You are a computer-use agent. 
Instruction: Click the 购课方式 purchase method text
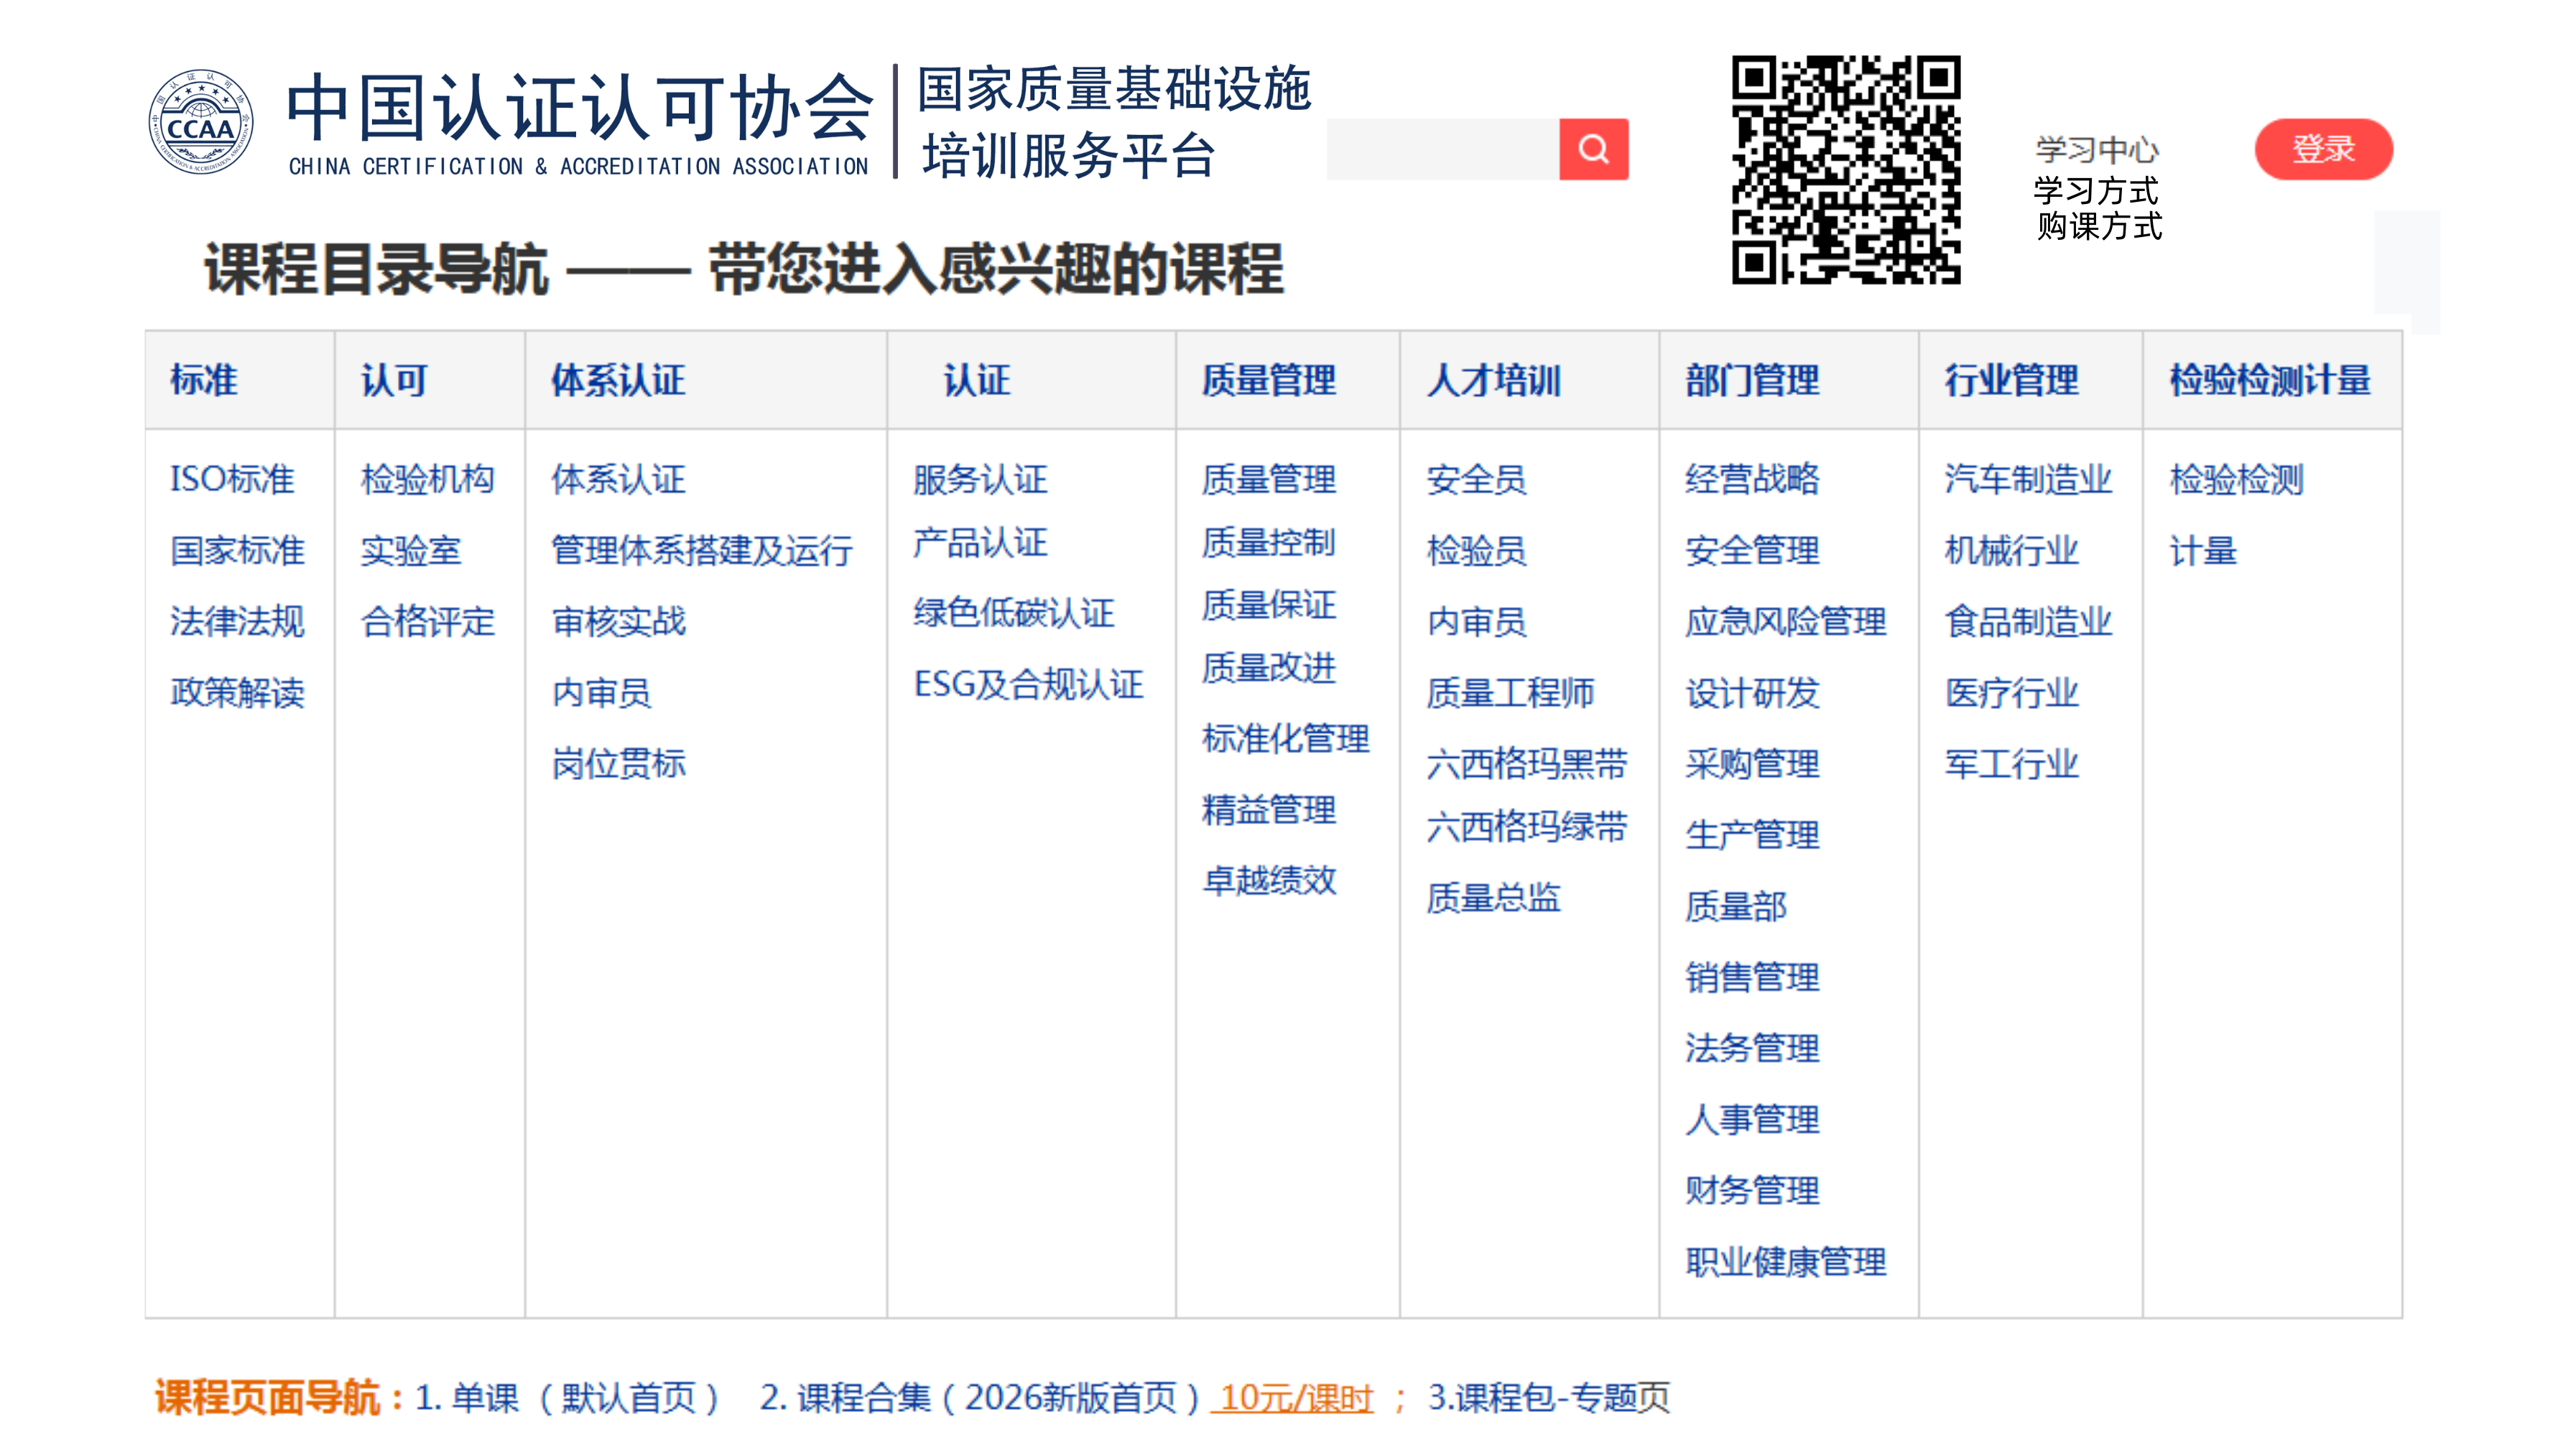(x=2099, y=227)
